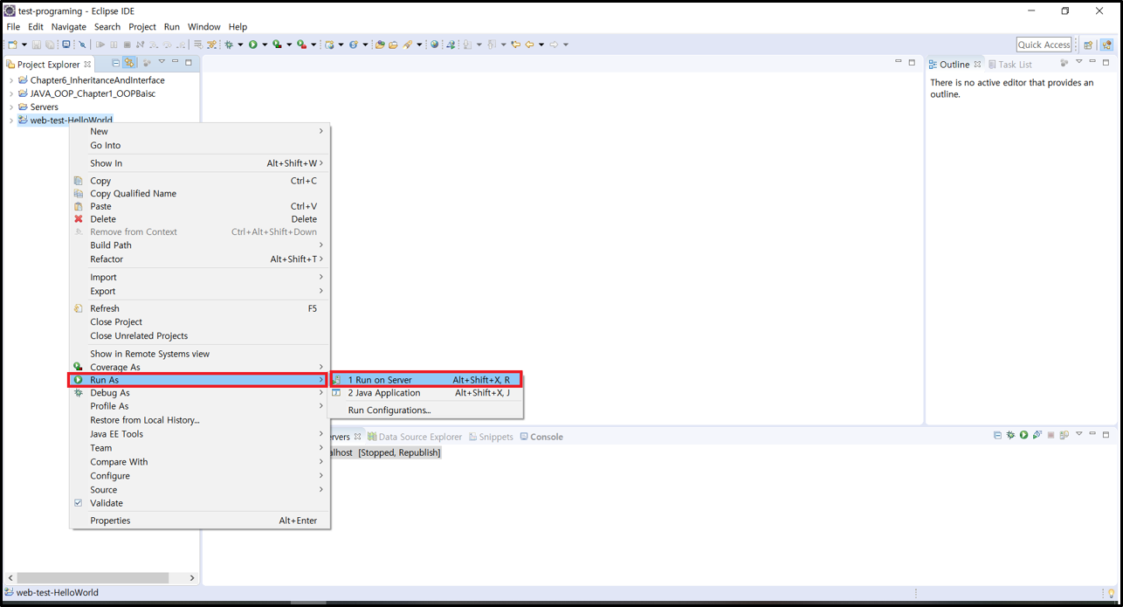Open the Console tab
Screen dimensions: 1123x607
coord(541,437)
